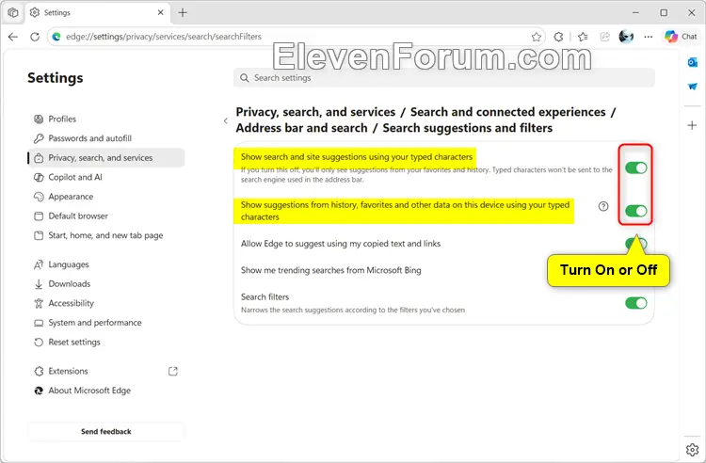Image resolution: width=706 pixels, height=463 pixels.
Task: Open Start, home, and new tab page
Action: 106,235
